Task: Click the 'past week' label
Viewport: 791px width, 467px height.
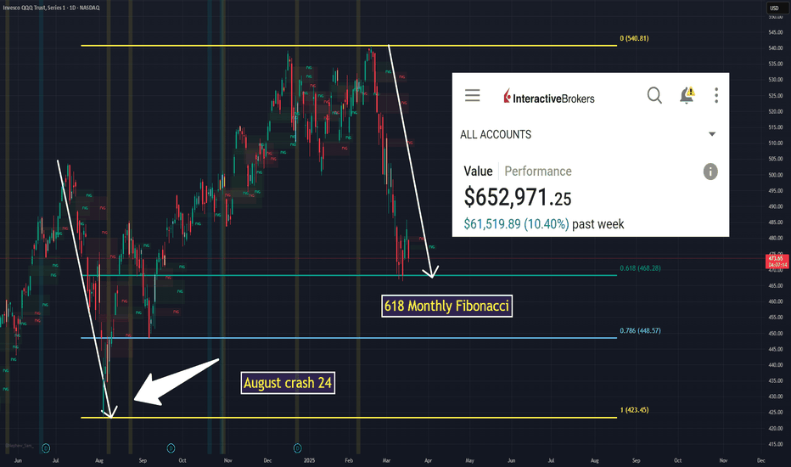Action: pyautogui.click(x=597, y=223)
